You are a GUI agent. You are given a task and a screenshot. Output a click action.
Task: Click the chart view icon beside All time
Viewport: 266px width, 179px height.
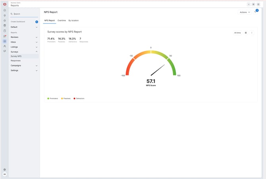(246, 33)
